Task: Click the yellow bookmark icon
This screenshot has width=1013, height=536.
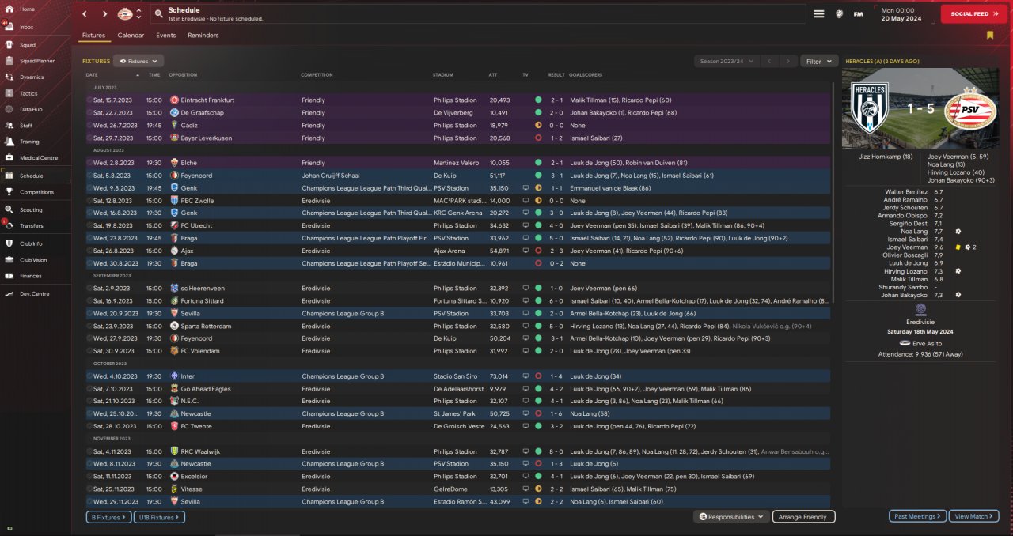Action: pos(990,35)
